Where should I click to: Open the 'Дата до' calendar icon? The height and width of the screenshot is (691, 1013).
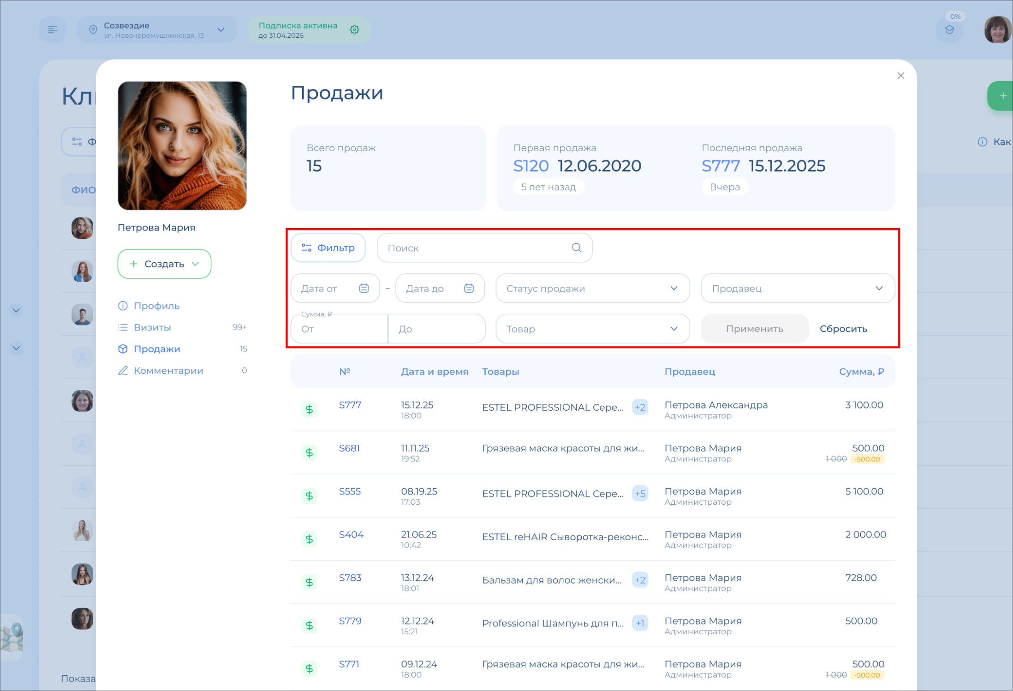[x=469, y=289]
